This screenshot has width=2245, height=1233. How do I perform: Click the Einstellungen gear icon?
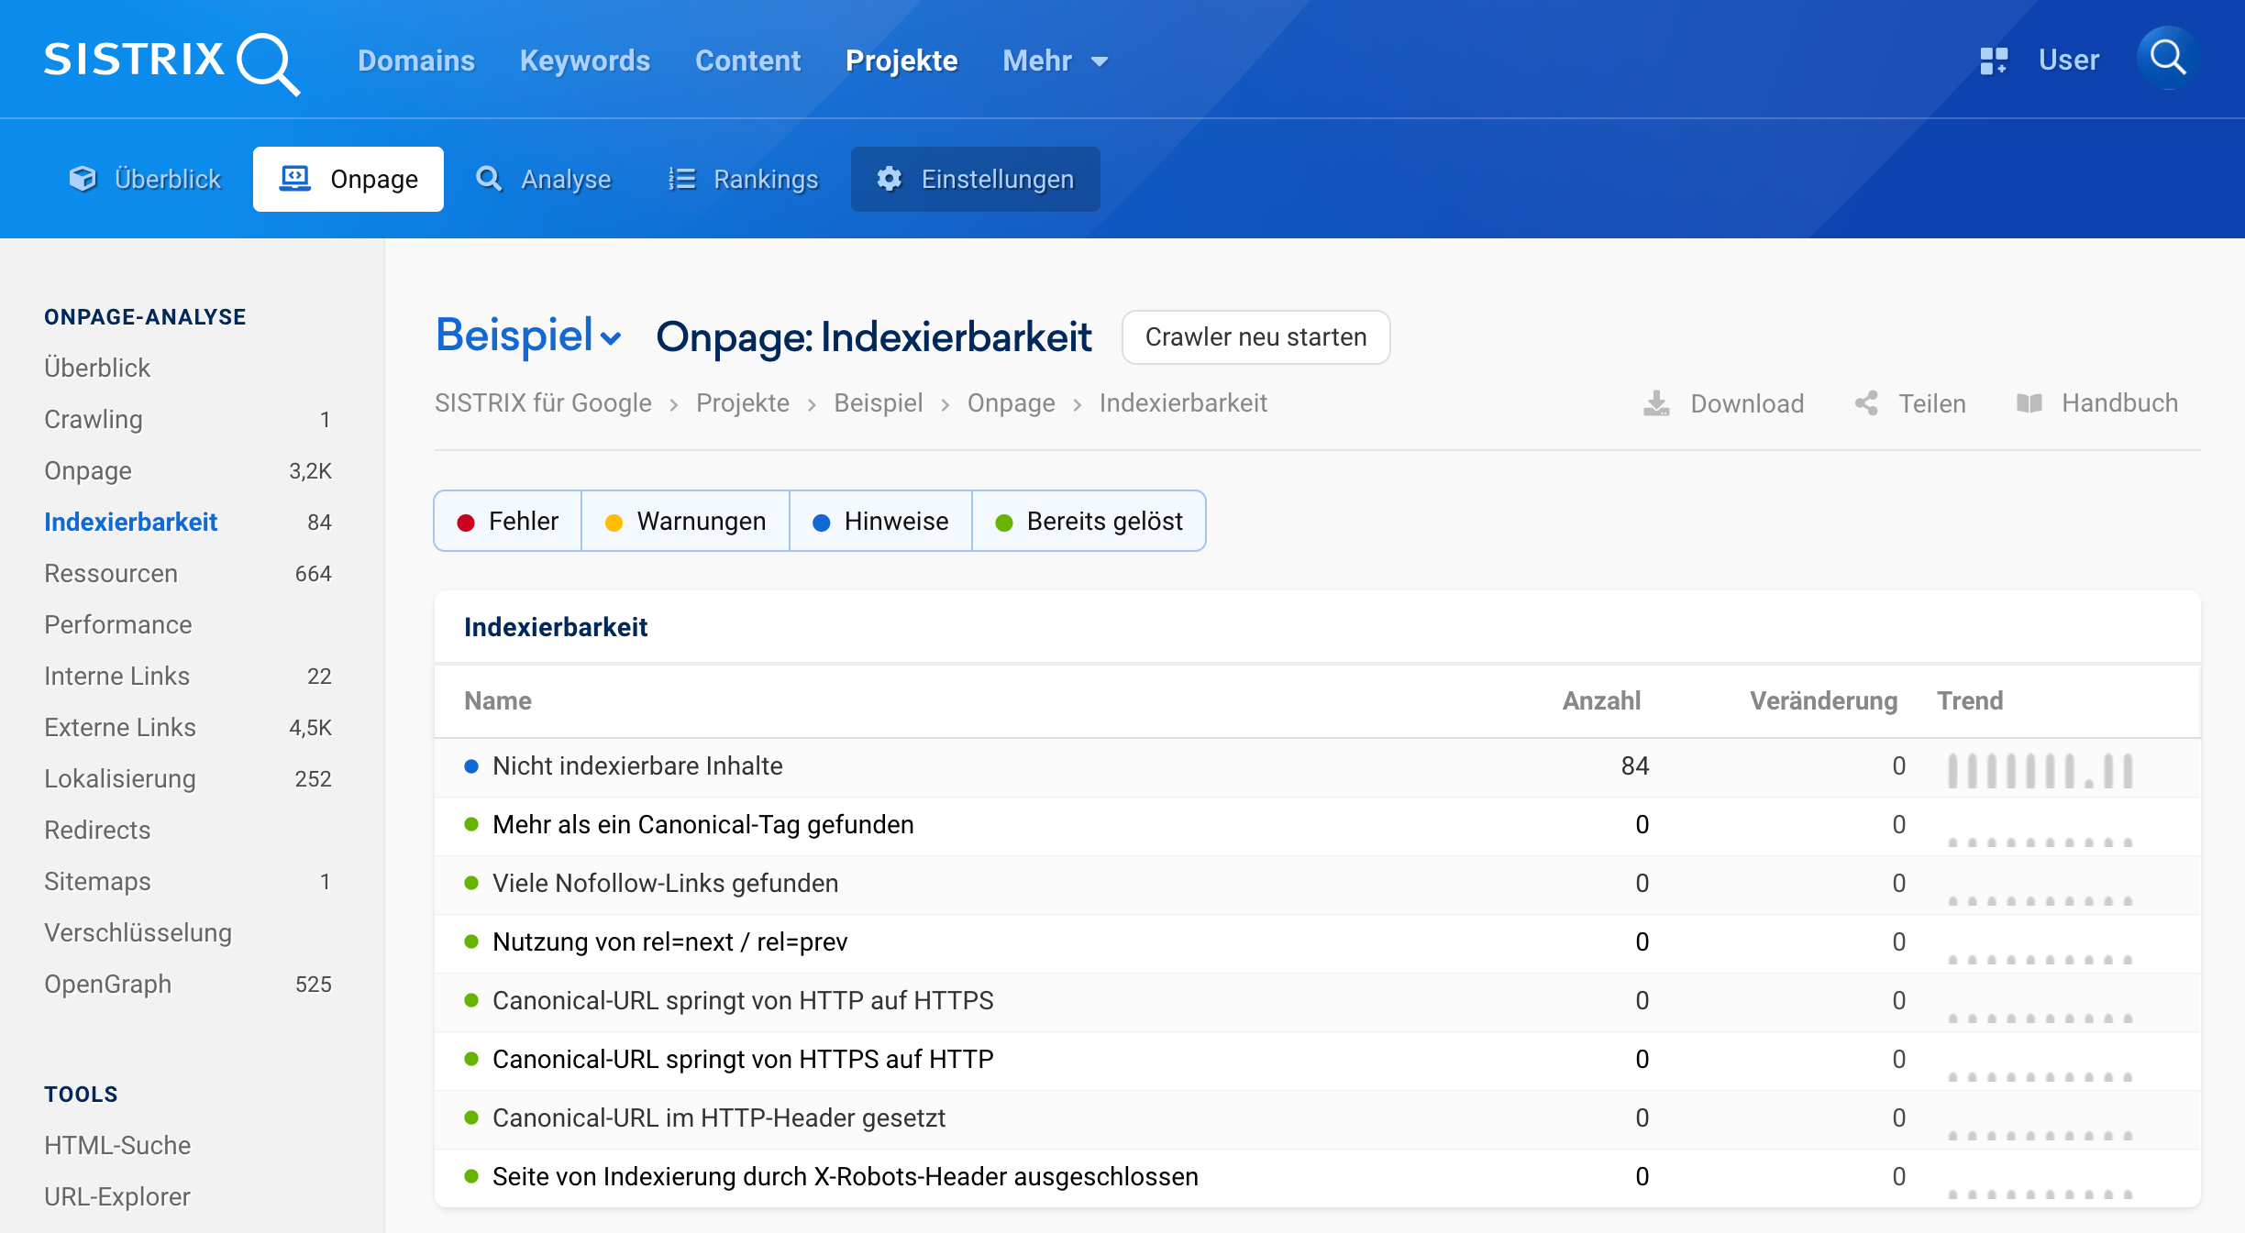[x=889, y=179]
